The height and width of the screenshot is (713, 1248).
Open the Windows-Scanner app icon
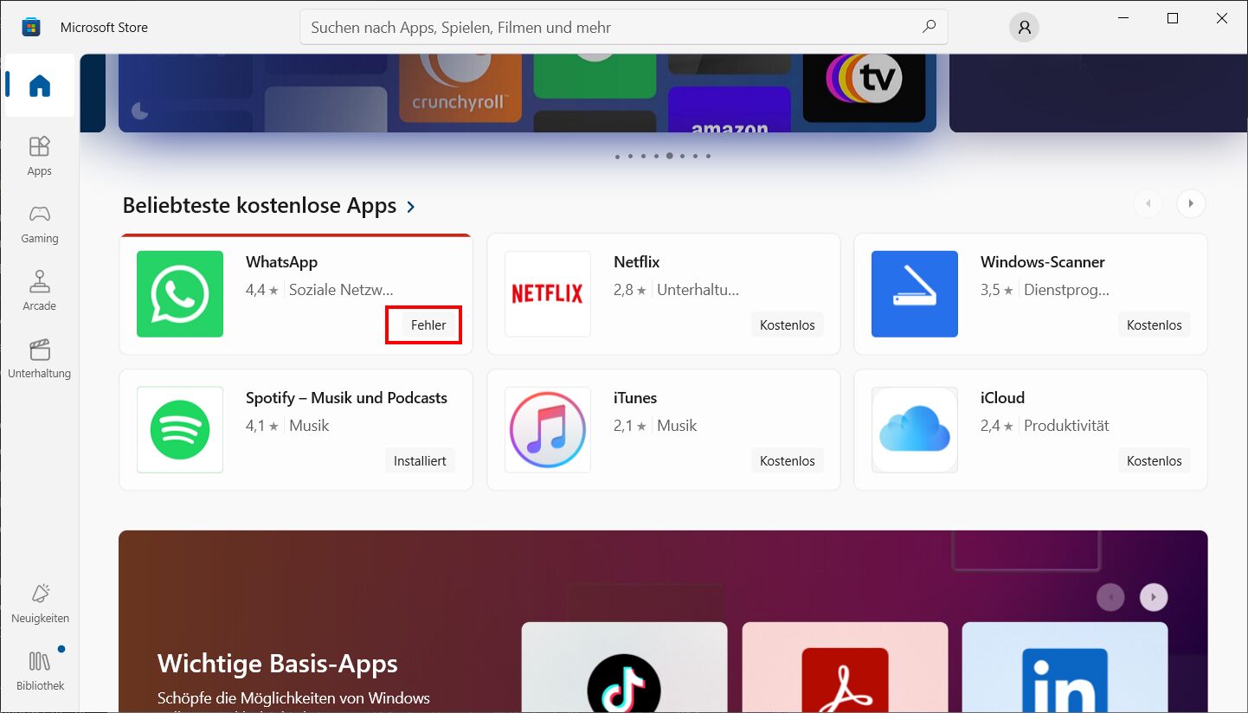tap(915, 294)
